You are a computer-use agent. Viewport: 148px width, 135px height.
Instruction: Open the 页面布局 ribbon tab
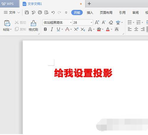(x=106, y=12)
